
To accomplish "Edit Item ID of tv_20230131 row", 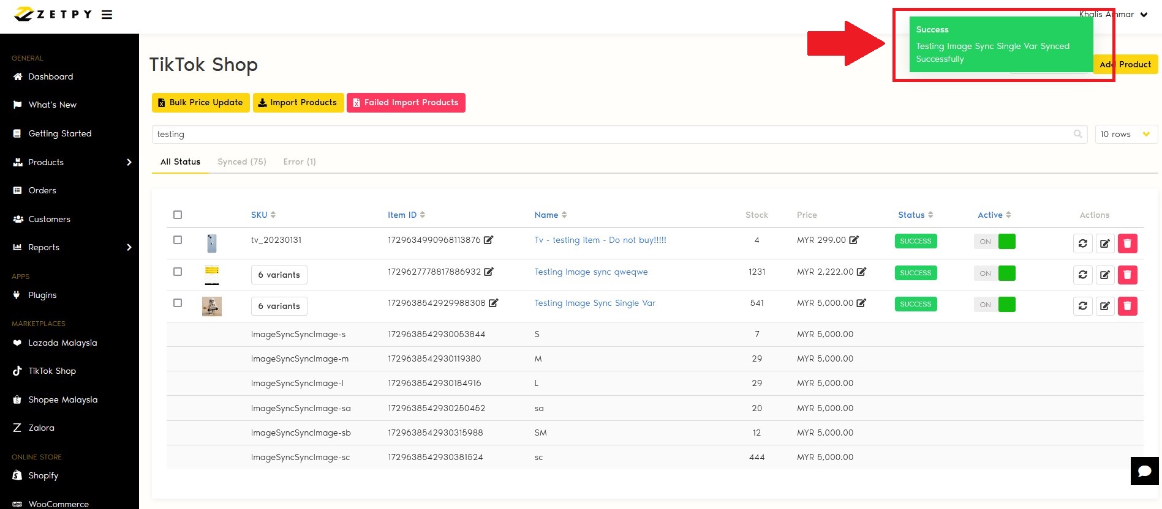I will click(488, 240).
